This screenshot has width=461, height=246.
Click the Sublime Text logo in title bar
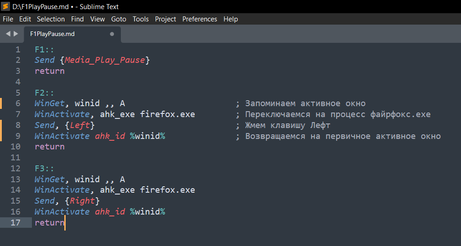6,6
